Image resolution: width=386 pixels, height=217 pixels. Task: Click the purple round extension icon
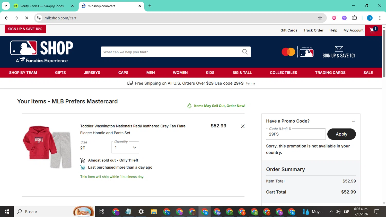(x=344, y=18)
